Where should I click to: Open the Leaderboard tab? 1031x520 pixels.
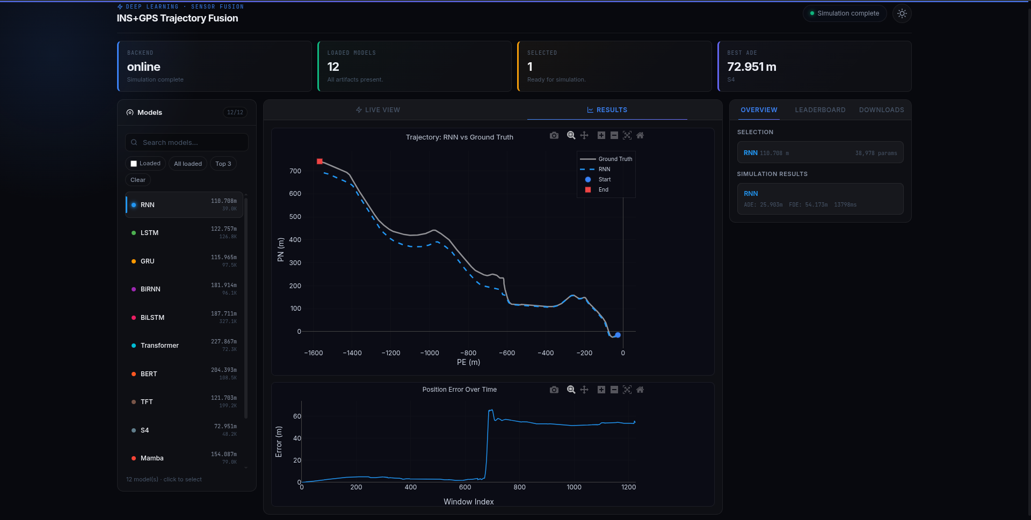pos(820,110)
